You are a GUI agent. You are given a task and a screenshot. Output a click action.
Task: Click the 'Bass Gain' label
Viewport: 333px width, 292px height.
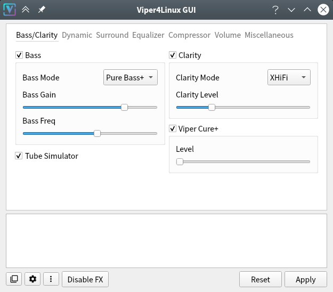point(39,95)
